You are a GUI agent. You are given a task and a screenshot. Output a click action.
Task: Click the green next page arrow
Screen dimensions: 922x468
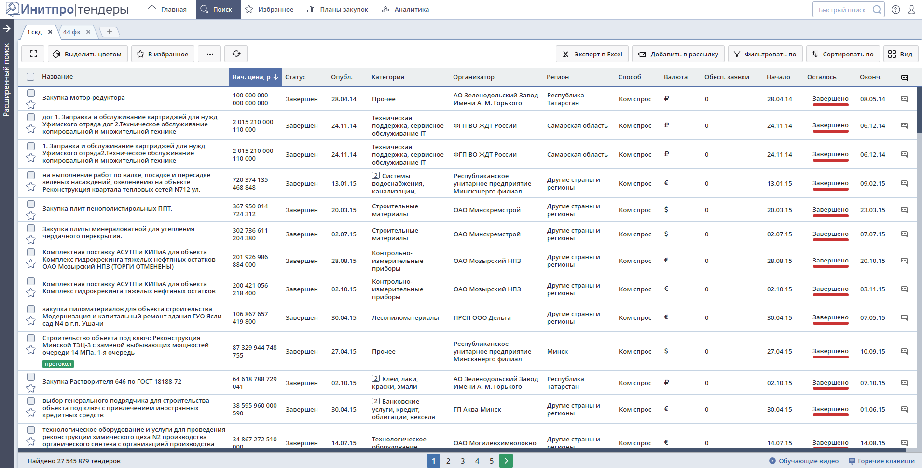click(x=506, y=461)
